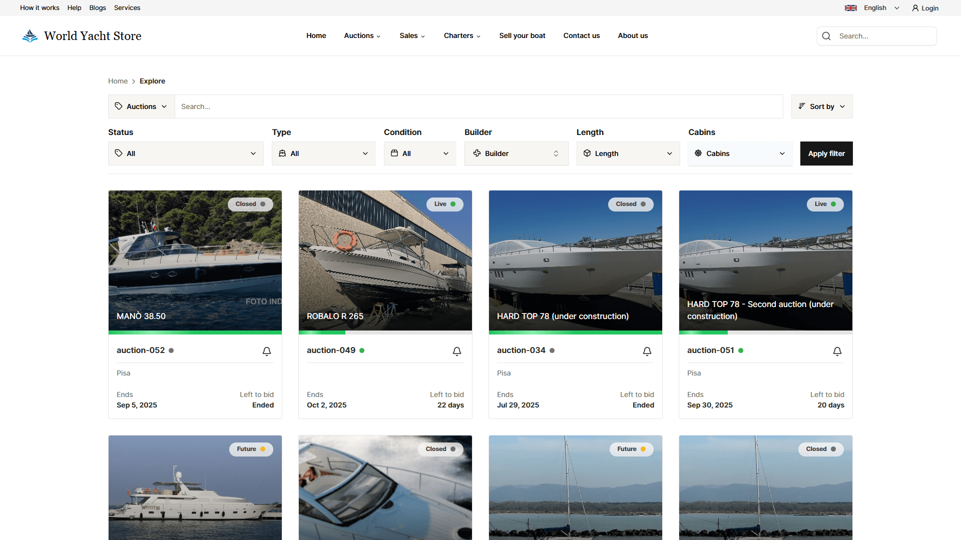Open the Builder combo box
Viewport: 961px width, 540px height.
[517, 153]
